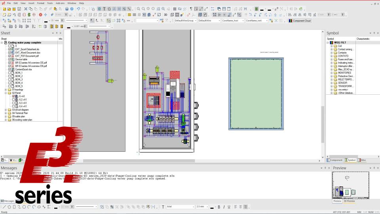Click the Cut scissors icon
This screenshot has width=380, height=214.
click(25, 9)
